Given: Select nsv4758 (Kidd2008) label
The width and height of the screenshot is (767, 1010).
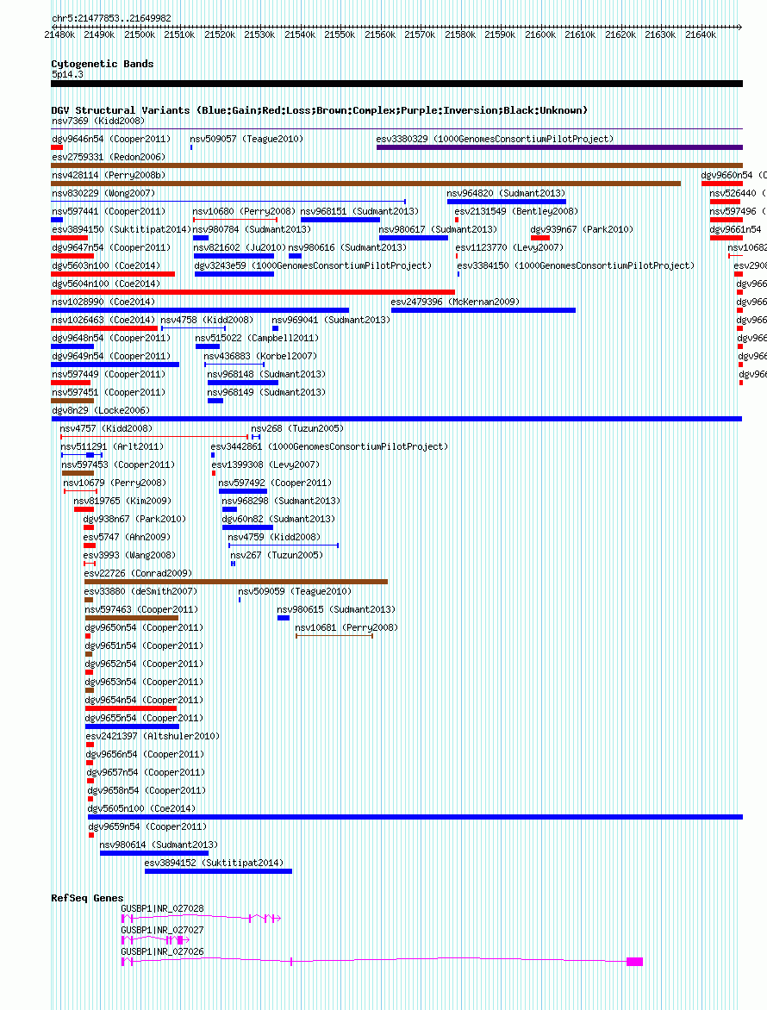Looking at the screenshot, I should [x=207, y=320].
